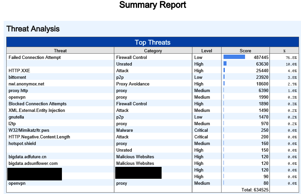Click score value 23920
The width and height of the screenshot is (301, 194).
click(x=262, y=77)
